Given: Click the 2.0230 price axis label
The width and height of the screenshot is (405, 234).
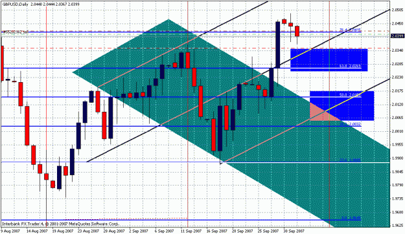Looking at the screenshot, I should (x=397, y=77).
